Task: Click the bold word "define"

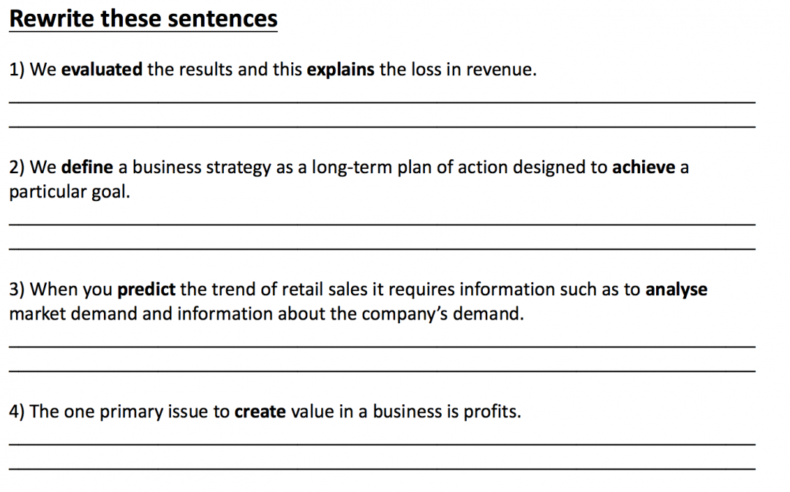Action: tap(87, 167)
